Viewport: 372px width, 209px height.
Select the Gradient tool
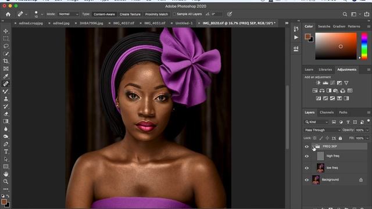pos(6,121)
